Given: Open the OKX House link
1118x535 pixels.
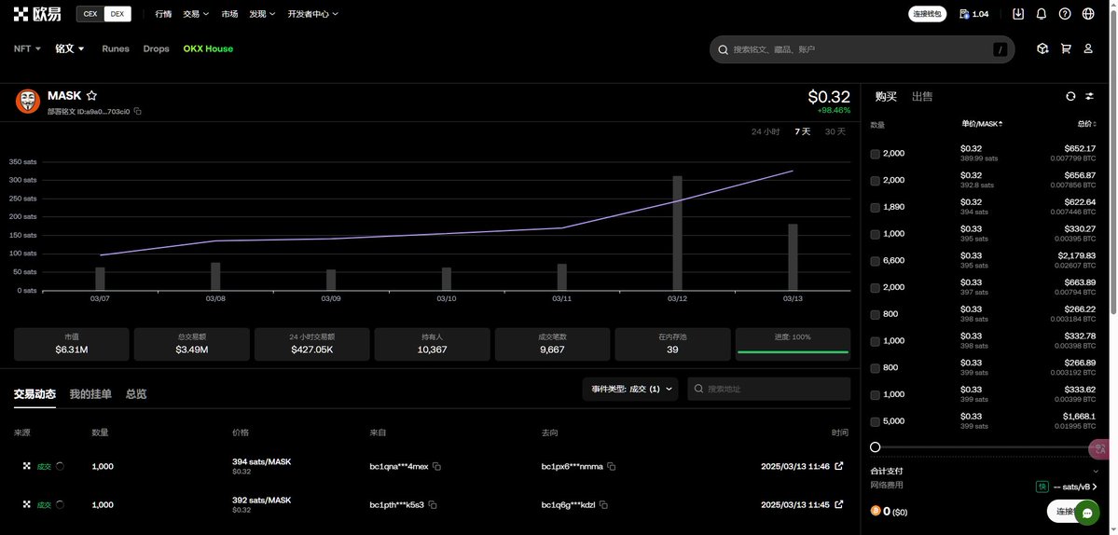Looking at the screenshot, I should click(208, 48).
